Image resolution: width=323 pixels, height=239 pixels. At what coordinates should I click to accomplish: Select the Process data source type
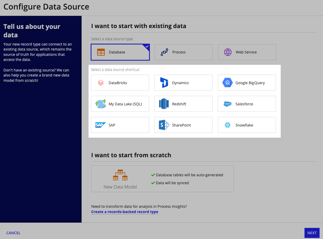(184, 52)
